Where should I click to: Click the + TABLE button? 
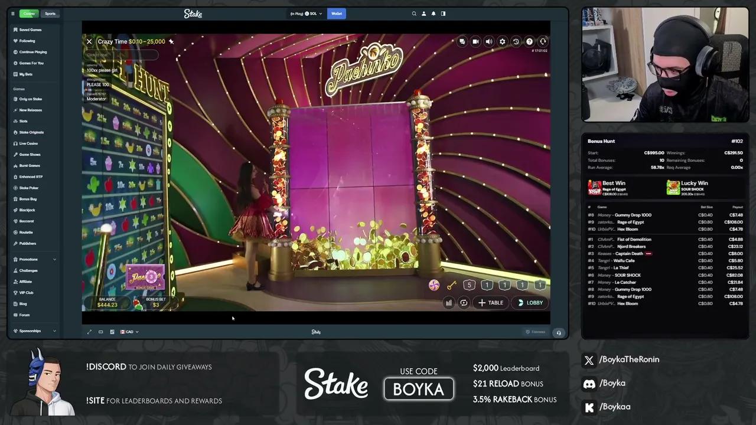click(491, 303)
